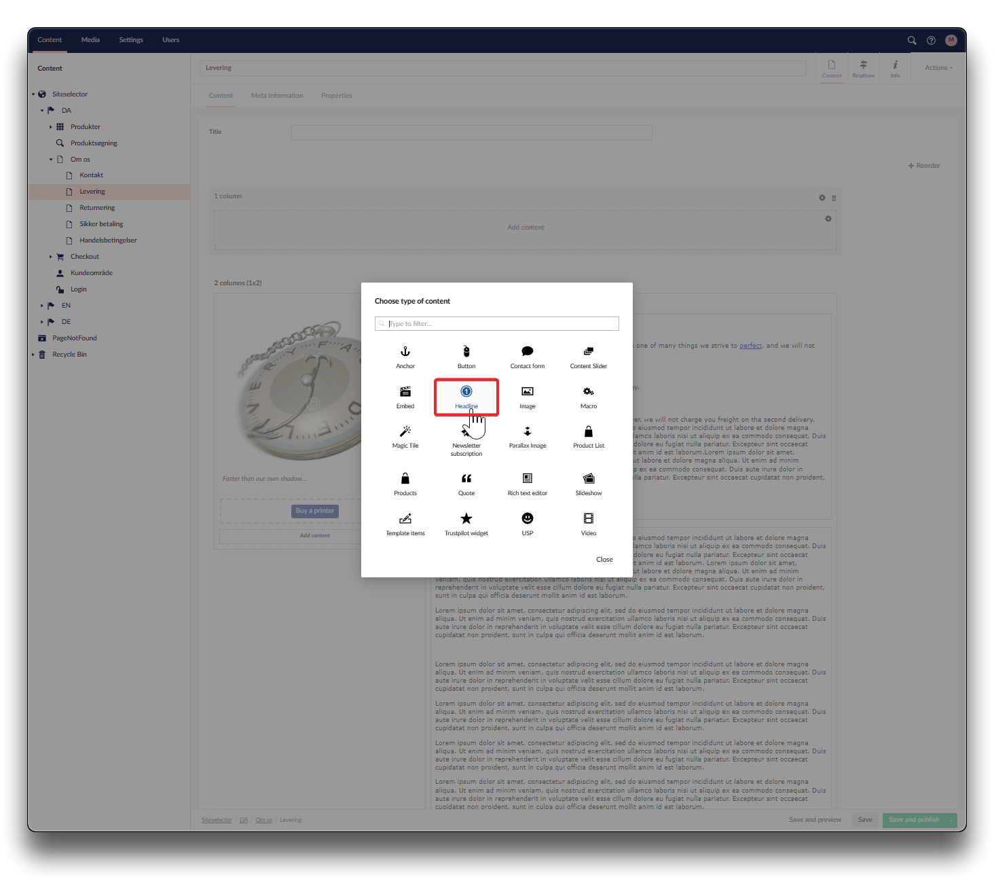Open the Actions dropdown
Viewport: 994px width, 881px height.
(938, 68)
